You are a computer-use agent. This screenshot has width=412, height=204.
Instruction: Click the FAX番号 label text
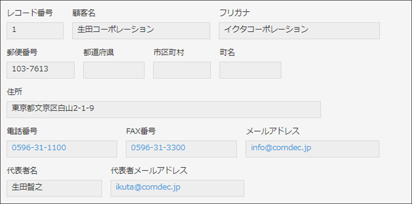pyautogui.click(x=141, y=131)
